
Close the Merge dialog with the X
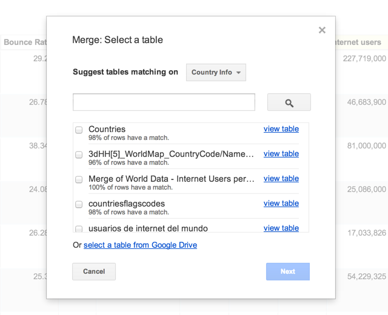322,30
